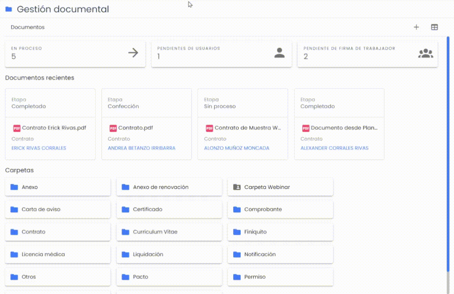The height and width of the screenshot is (294, 454).
Task: Open ALEXANDER CORRALES RIVAS worker link
Action: 334,148
